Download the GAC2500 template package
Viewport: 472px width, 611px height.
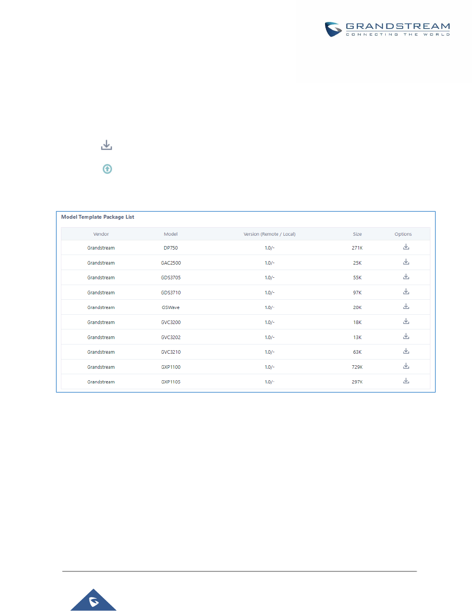click(406, 262)
